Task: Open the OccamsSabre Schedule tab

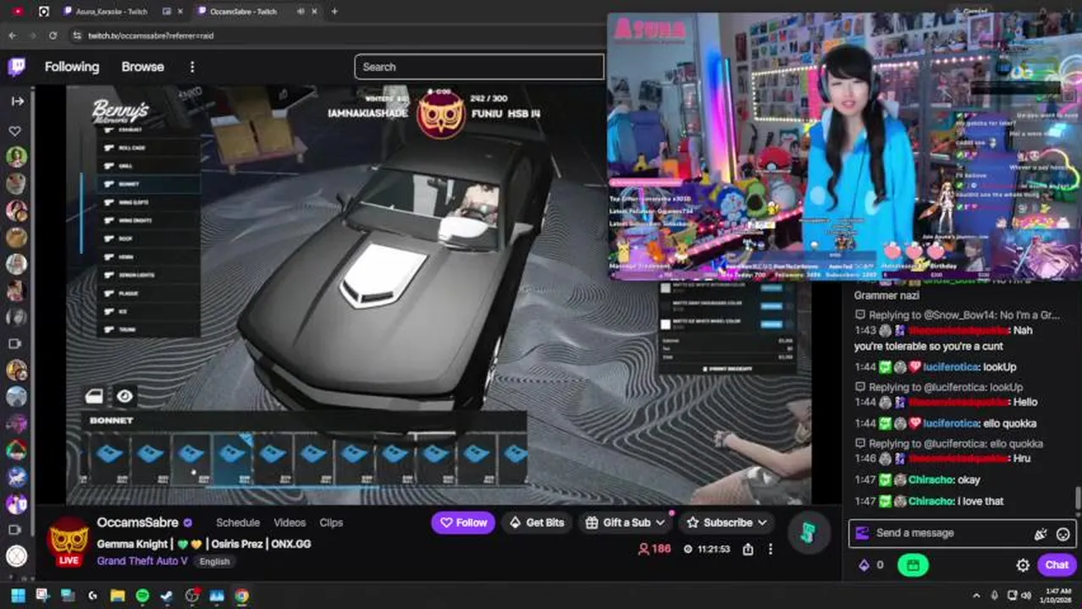Action: tap(238, 523)
